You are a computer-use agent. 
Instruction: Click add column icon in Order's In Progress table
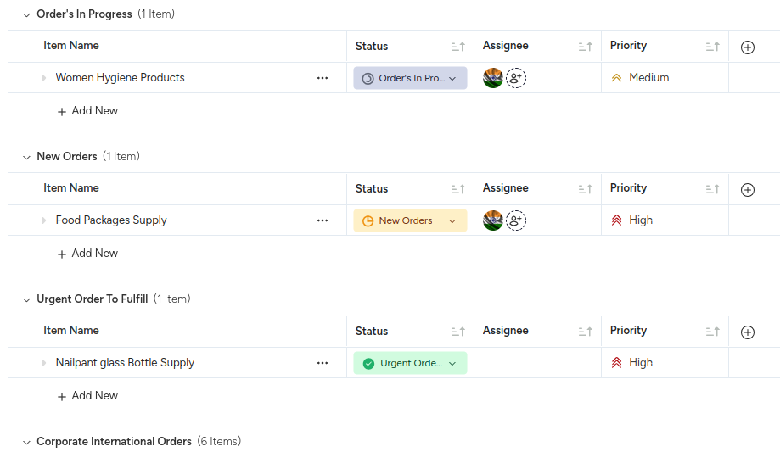[747, 47]
